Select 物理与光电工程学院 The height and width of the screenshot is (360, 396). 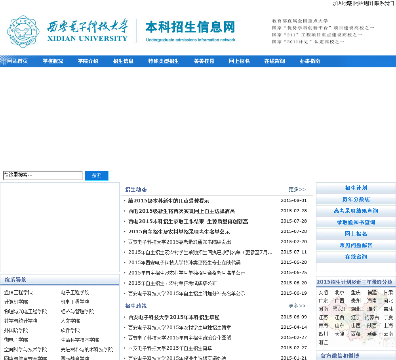[25, 312]
